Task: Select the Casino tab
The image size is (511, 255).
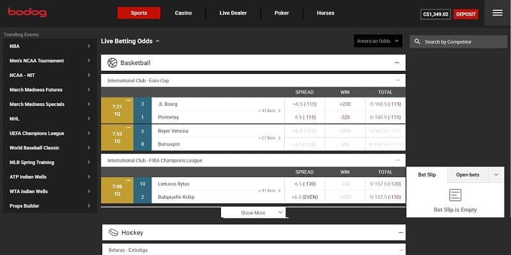Action: (x=183, y=13)
